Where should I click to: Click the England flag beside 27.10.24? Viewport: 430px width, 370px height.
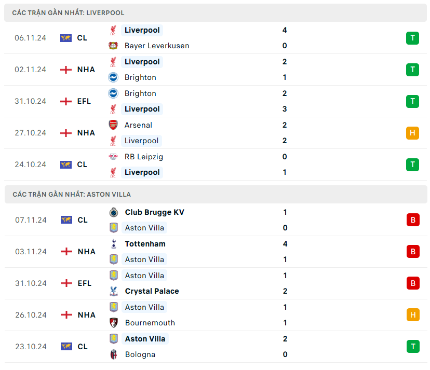tap(66, 133)
